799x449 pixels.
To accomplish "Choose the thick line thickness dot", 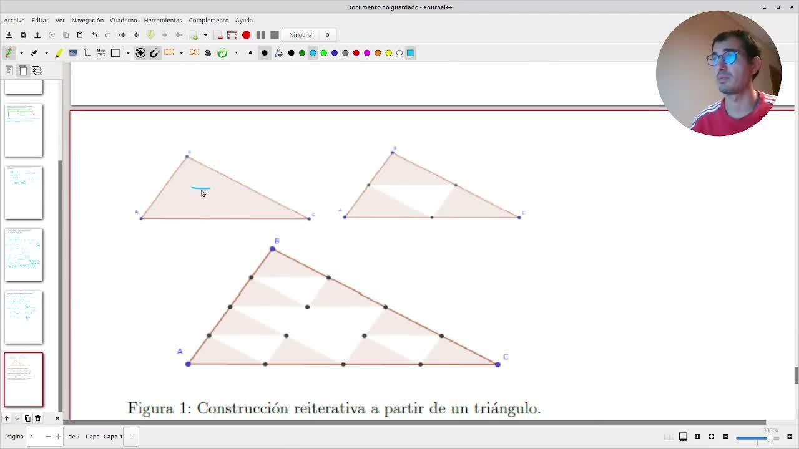I will [x=265, y=53].
